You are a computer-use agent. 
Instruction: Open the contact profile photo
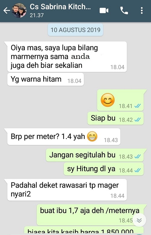19,11
